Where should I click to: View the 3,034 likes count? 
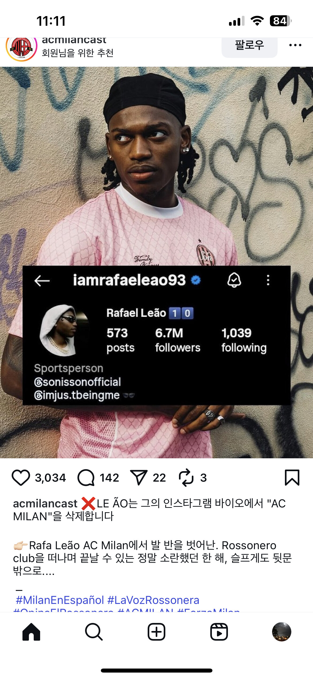(50, 478)
